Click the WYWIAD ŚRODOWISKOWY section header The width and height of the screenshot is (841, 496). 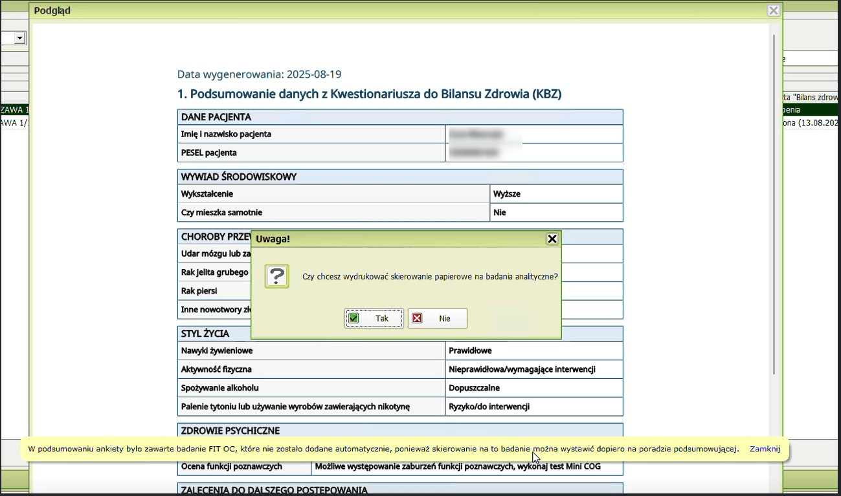pos(400,177)
